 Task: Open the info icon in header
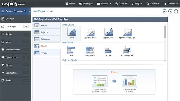[x=176, y=11]
